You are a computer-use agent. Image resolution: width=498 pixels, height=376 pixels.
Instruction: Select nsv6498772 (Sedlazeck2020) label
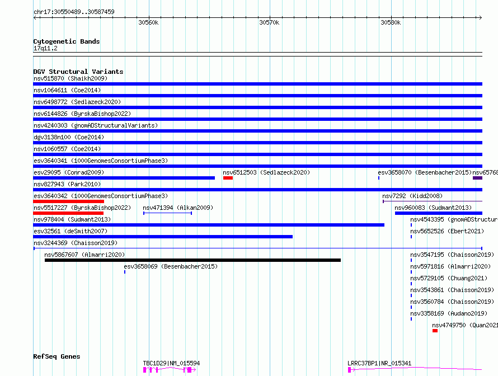click(x=77, y=102)
